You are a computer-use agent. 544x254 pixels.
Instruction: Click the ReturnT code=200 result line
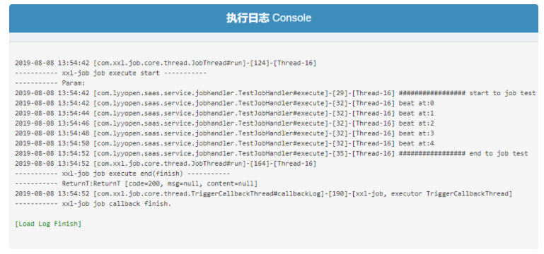(x=137, y=183)
